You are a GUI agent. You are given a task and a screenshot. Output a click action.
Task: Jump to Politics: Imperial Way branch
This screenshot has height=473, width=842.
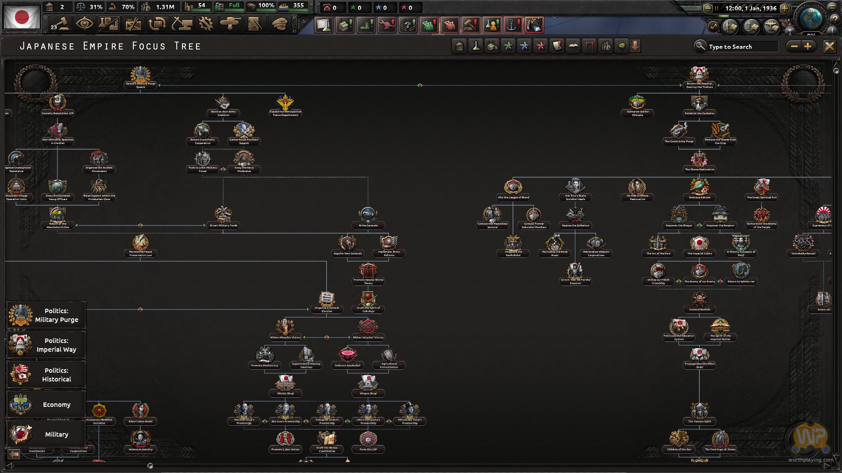click(46, 345)
